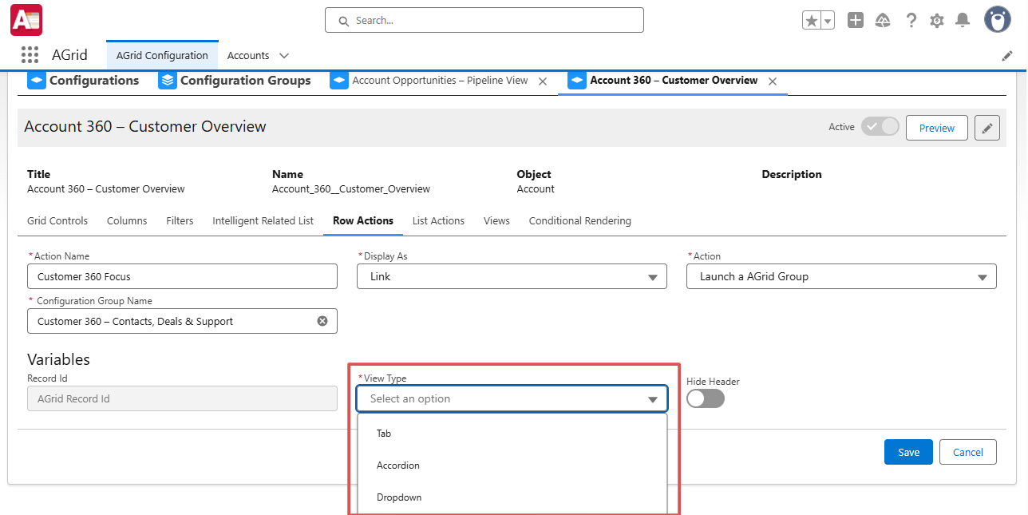Open the global actions plus icon
This screenshot has width=1028, height=515.
[x=856, y=21]
